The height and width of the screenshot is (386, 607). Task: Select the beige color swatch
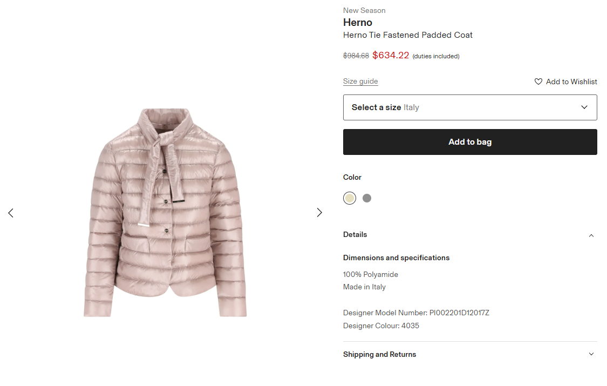pyautogui.click(x=350, y=198)
